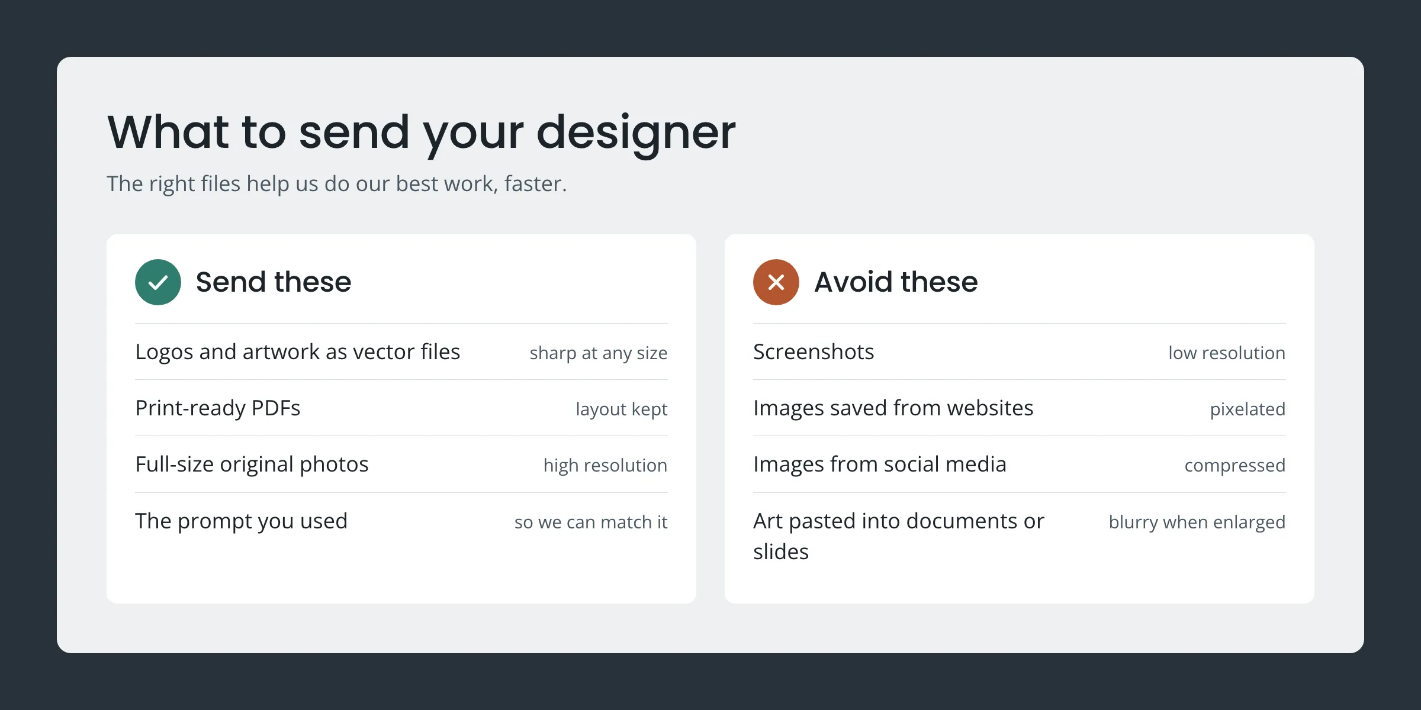This screenshot has height=710, width=1421.
Task: Select 'Full-size original photos' text
Action: coord(252,464)
